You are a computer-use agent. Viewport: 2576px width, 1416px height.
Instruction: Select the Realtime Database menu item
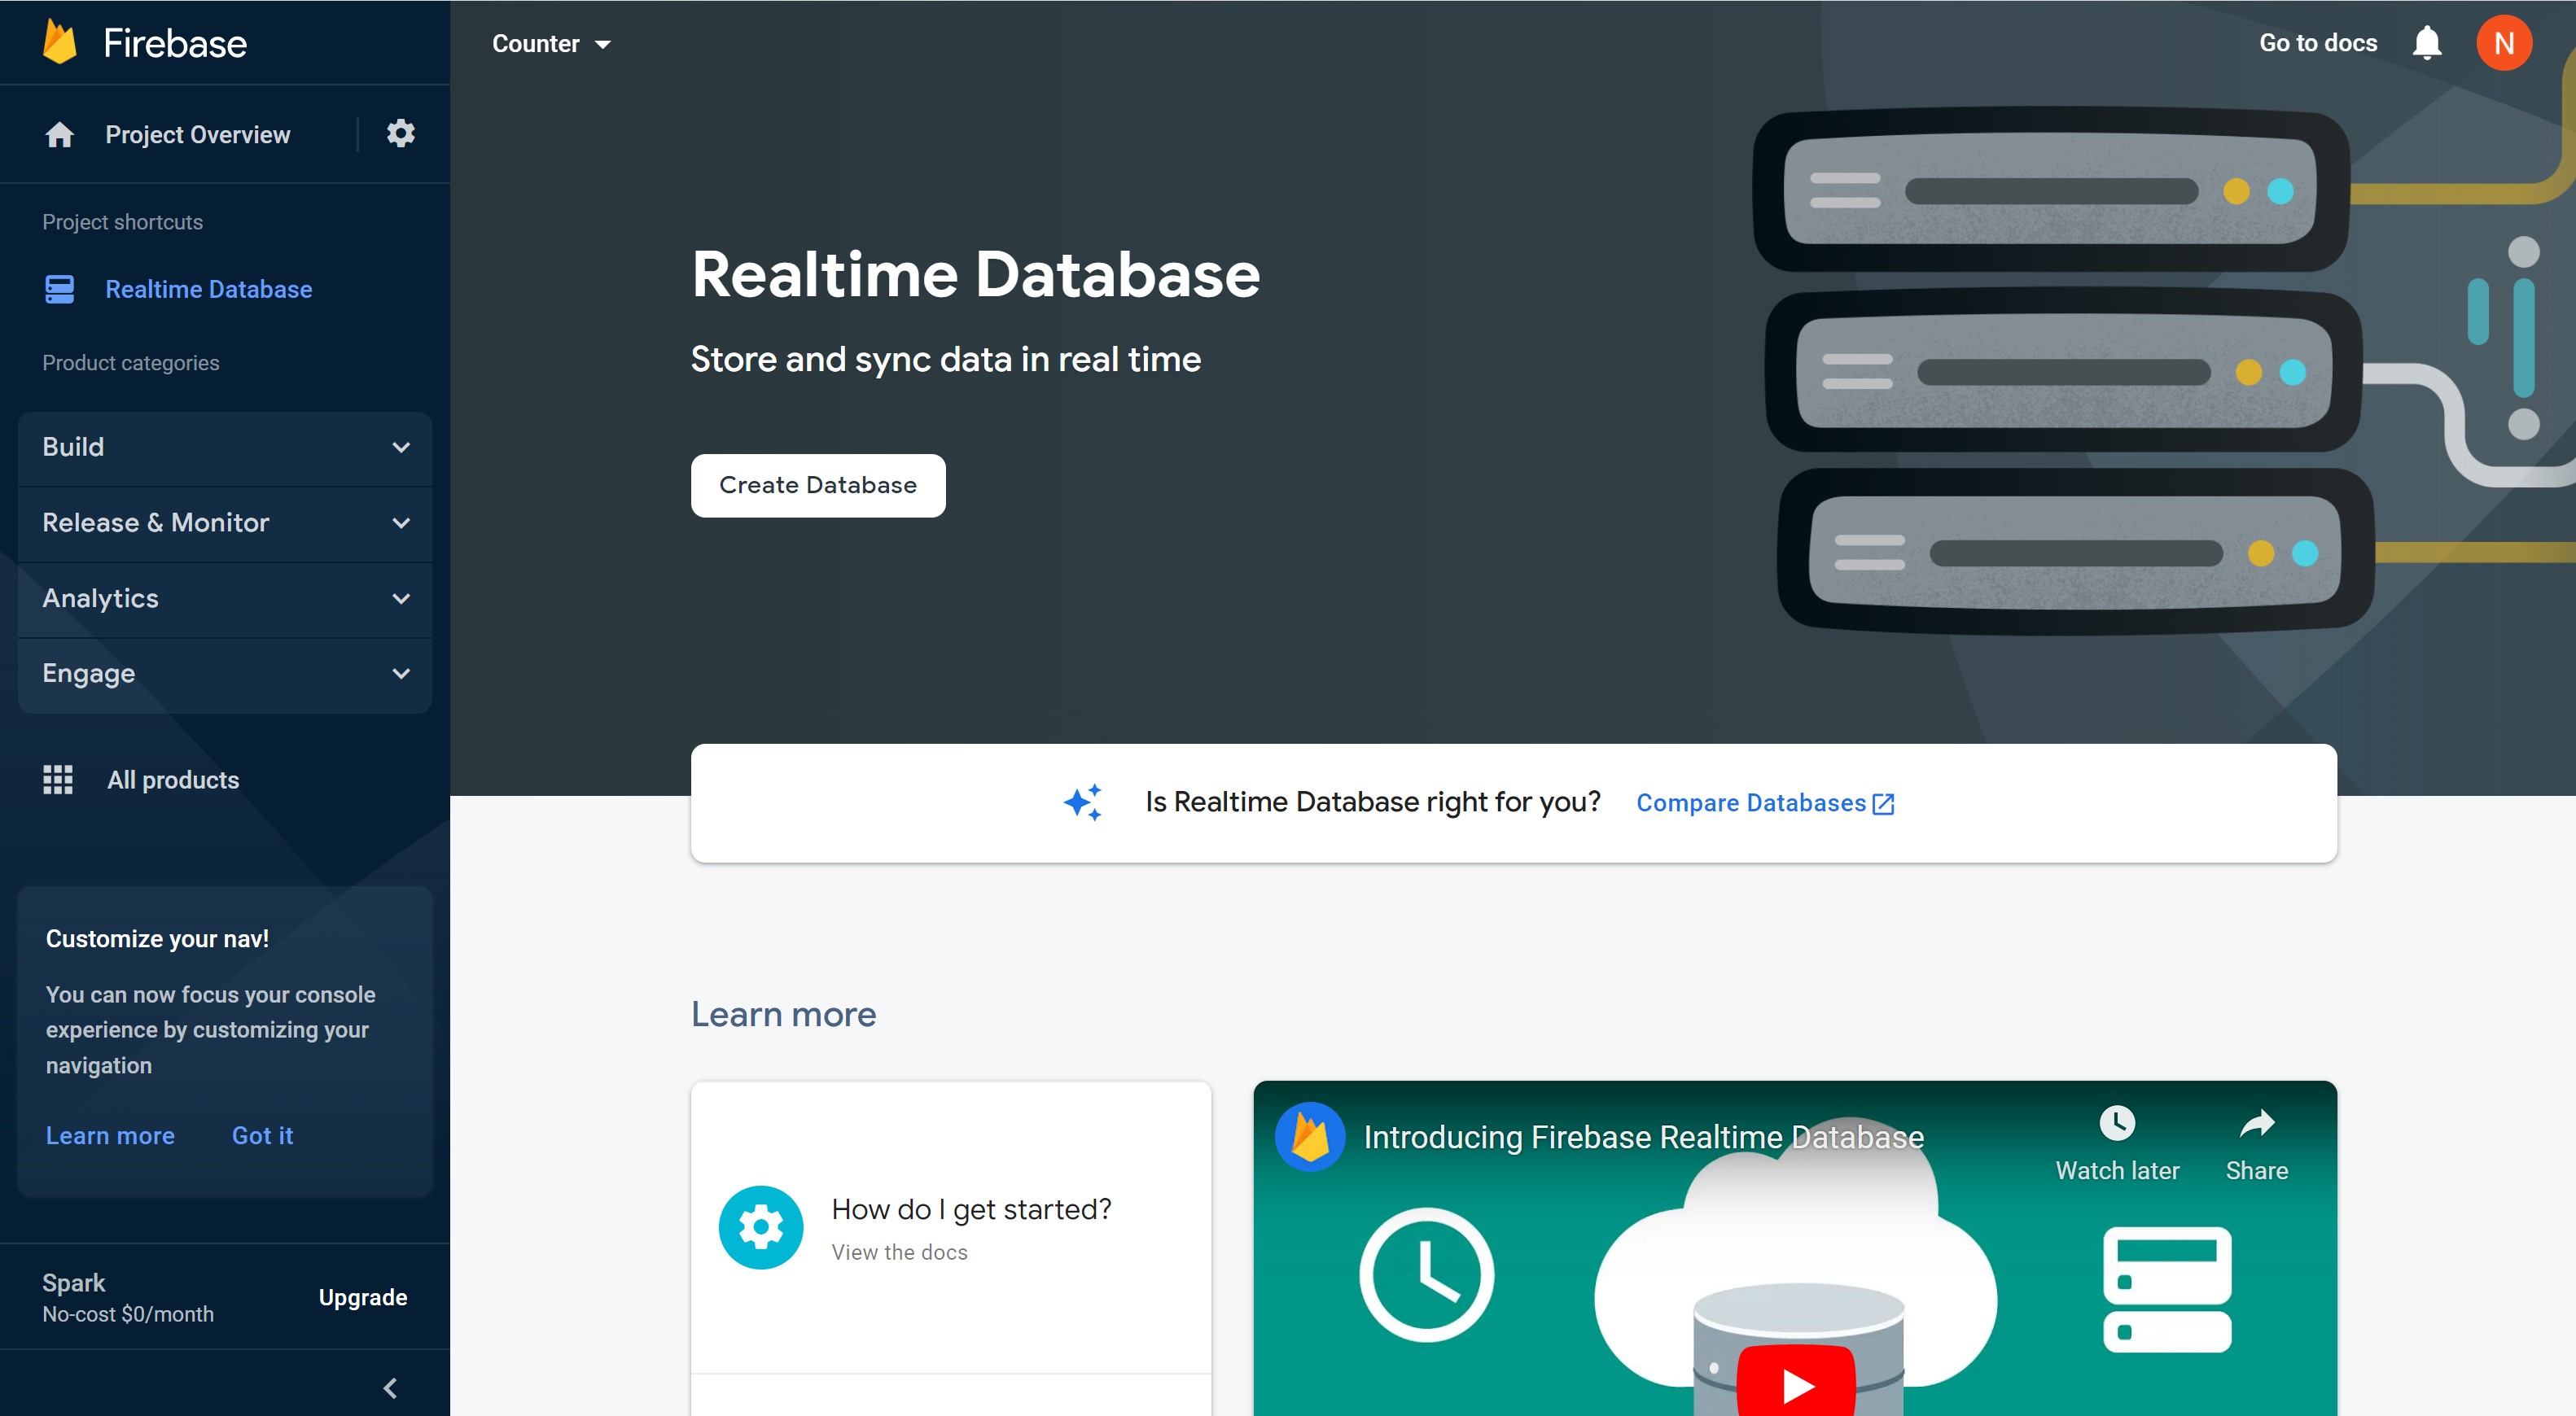pos(208,288)
